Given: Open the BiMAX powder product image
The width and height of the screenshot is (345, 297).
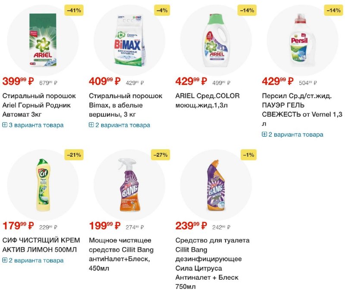Looking at the screenshot, I should pyautogui.click(x=129, y=40).
